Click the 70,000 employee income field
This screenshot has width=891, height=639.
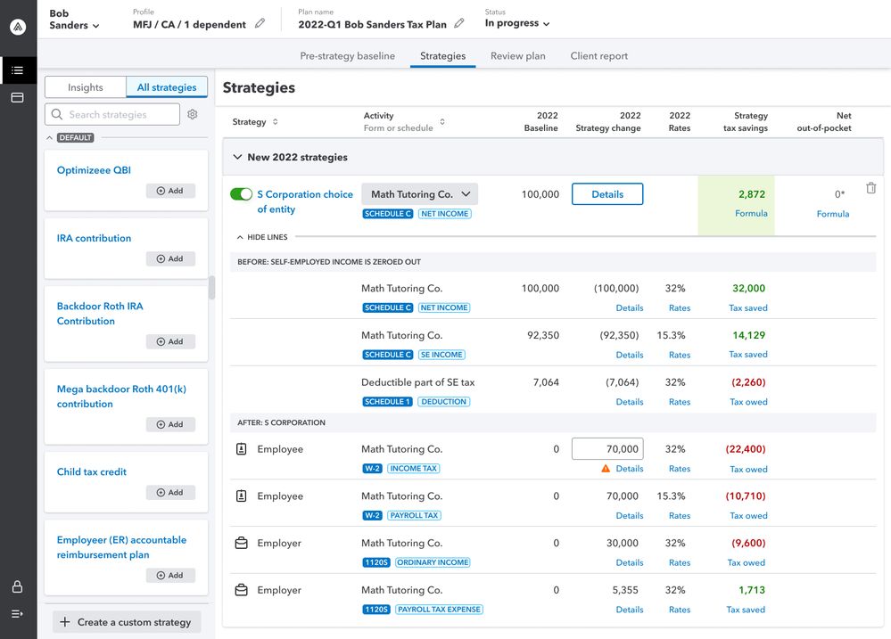(606, 449)
